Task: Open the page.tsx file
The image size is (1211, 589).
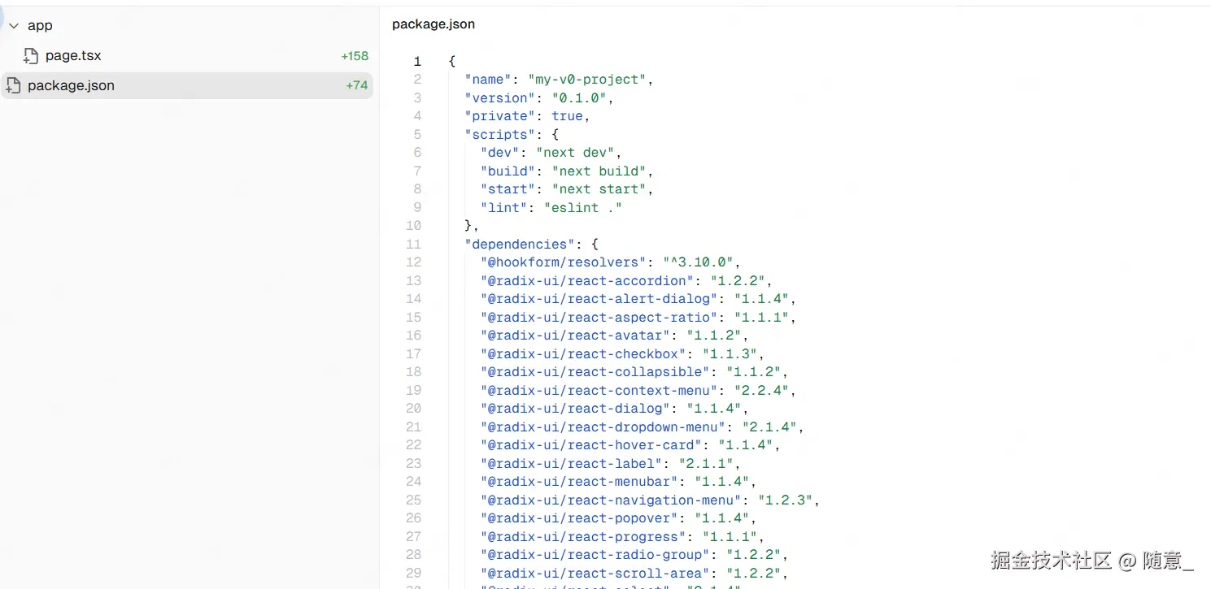Action: coord(73,56)
